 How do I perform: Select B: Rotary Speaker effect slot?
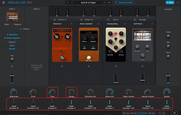click(12, 38)
